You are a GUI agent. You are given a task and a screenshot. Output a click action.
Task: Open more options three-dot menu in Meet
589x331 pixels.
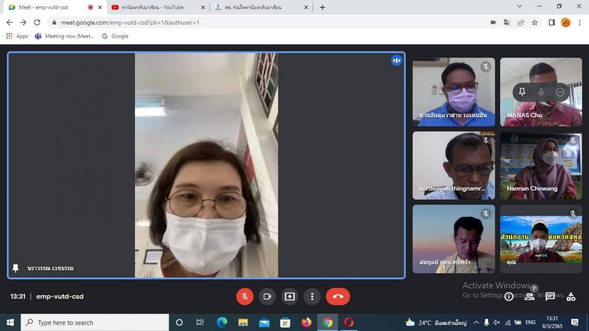point(312,296)
